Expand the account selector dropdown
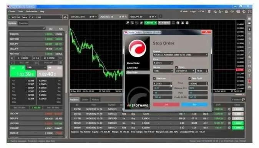 point(61,17)
